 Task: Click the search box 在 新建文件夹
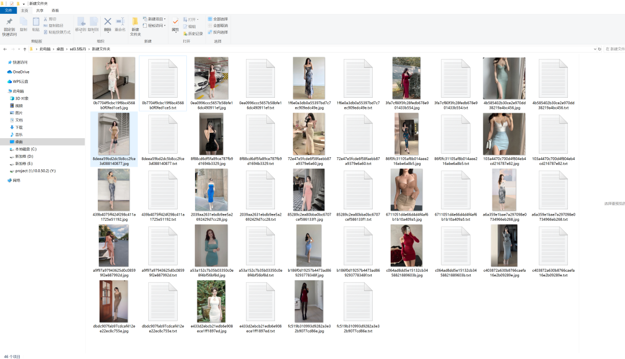tap(615, 49)
